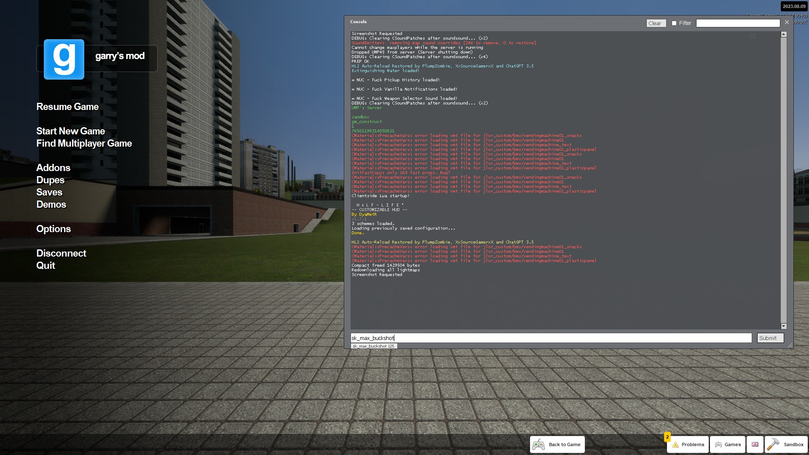809x455 pixels.
Task: Select Resume Game
Action: click(67, 107)
